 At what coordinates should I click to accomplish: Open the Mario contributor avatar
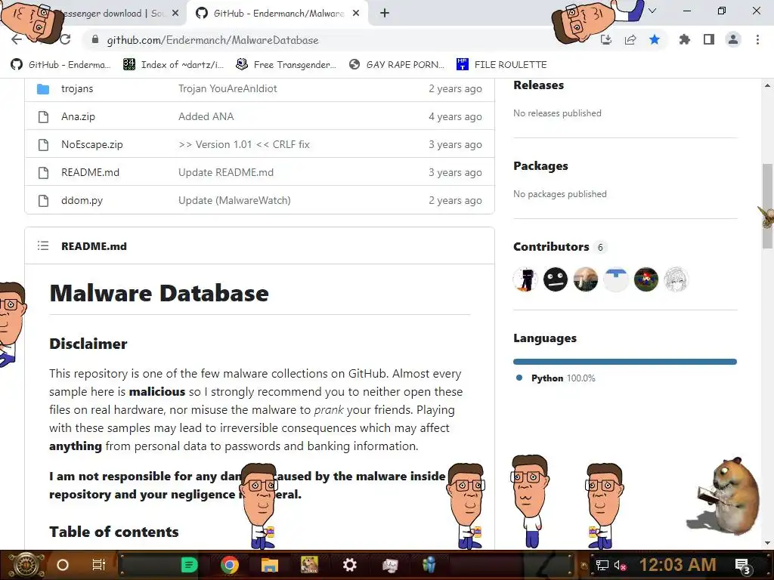[646, 279]
